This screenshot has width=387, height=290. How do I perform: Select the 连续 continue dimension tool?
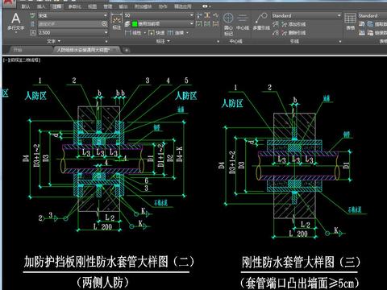click(176, 33)
